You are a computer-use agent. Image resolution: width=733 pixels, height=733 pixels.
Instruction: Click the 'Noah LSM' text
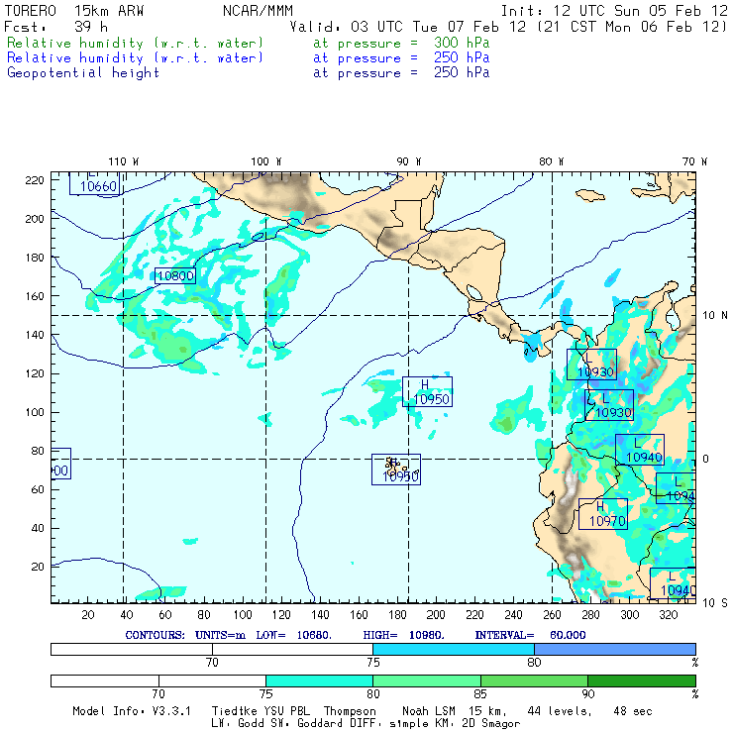pyautogui.click(x=429, y=711)
